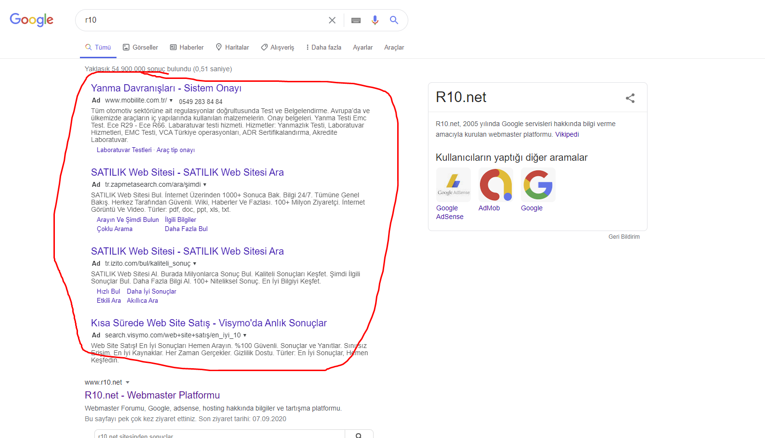Screen dimensions: 765x438
Task: Select the R10.net knowledge panel title
Action: pos(461,97)
